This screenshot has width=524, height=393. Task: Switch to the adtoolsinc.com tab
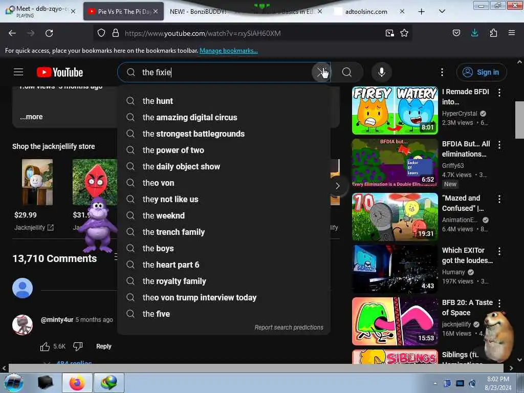tap(366, 12)
